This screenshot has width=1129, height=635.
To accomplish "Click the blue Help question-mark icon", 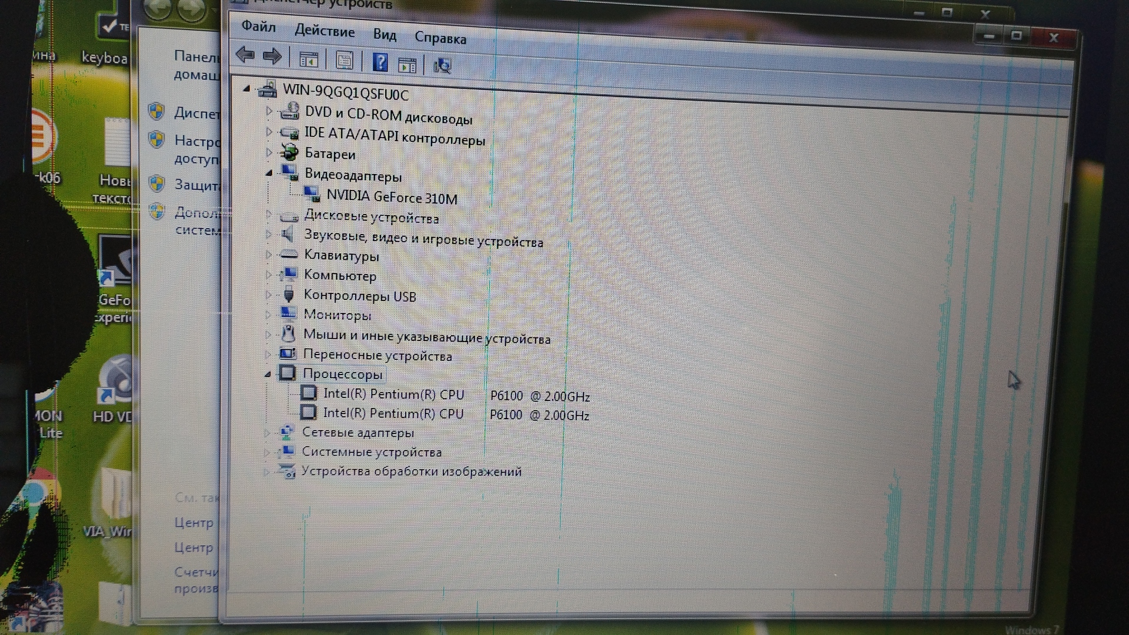I will (x=380, y=62).
